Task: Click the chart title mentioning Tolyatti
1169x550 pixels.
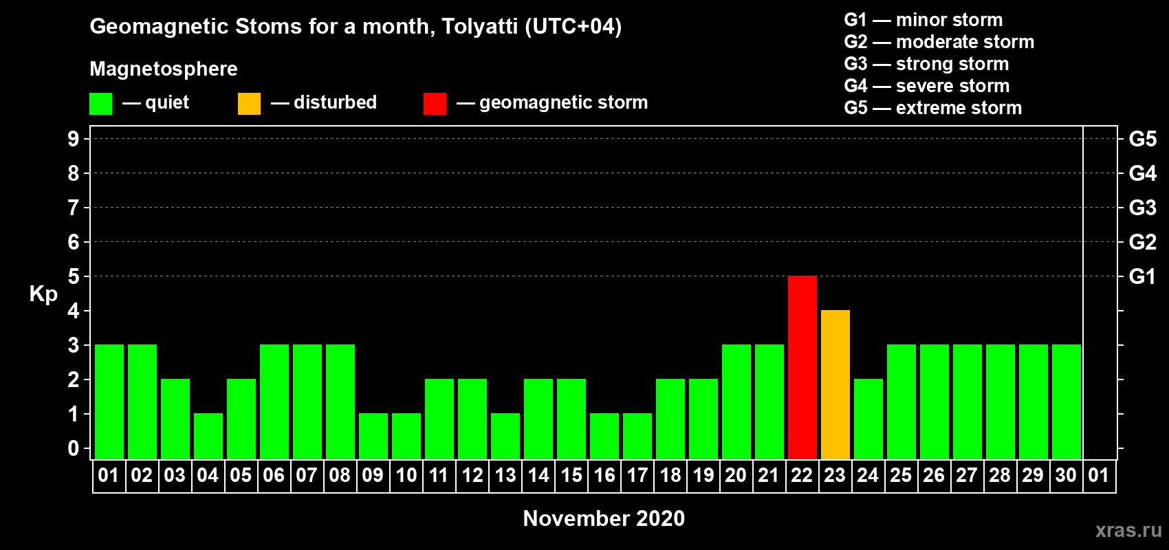Action: (356, 27)
